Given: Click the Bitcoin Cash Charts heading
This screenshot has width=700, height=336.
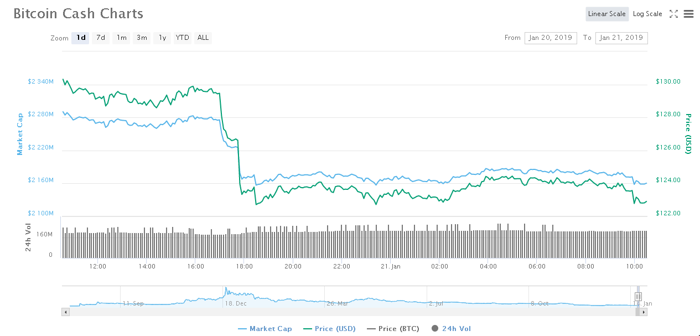Looking at the screenshot, I should tap(78, 14).
